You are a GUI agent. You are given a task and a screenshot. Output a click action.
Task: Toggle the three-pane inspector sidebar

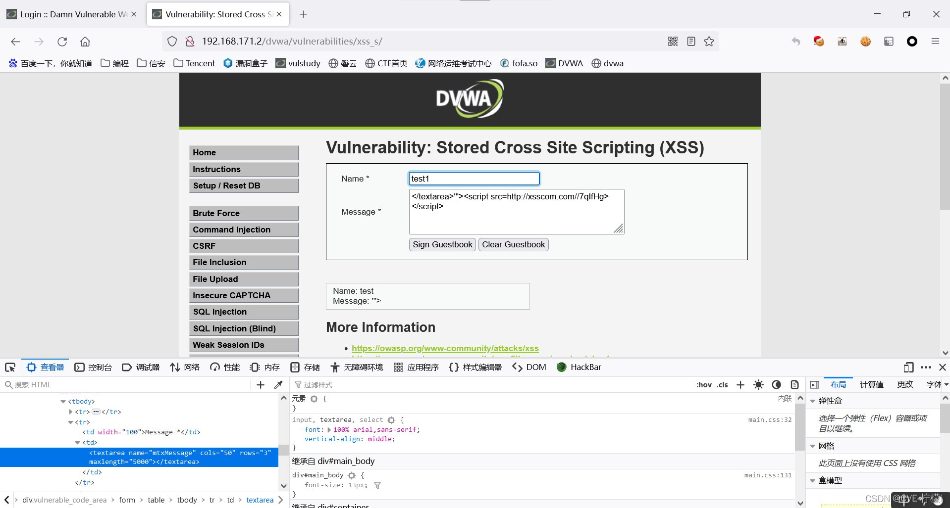[814, 385]
